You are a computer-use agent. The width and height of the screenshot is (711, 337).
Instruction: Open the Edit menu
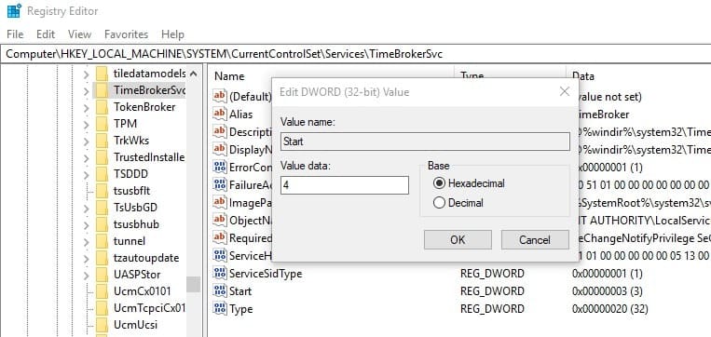point(46,34)
